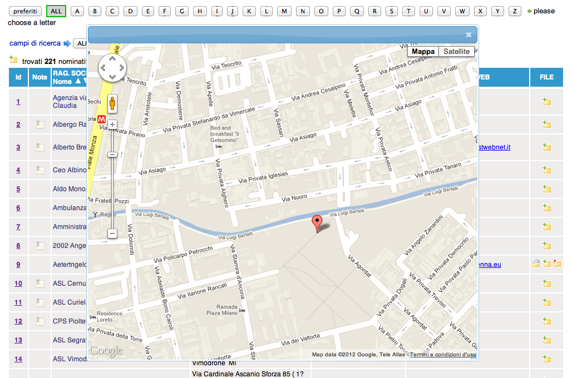Open the stwebnet.it web link

[494, 147]
